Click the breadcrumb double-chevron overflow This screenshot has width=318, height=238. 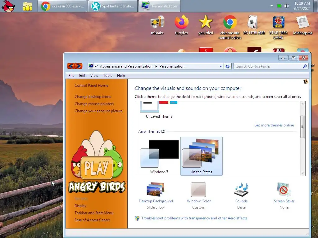96,66
